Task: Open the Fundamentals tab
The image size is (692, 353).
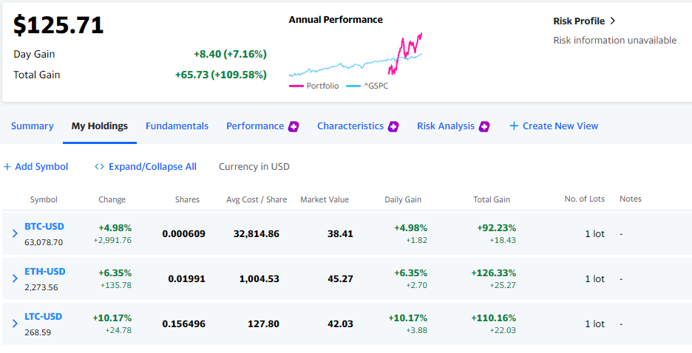Action: 177,126
